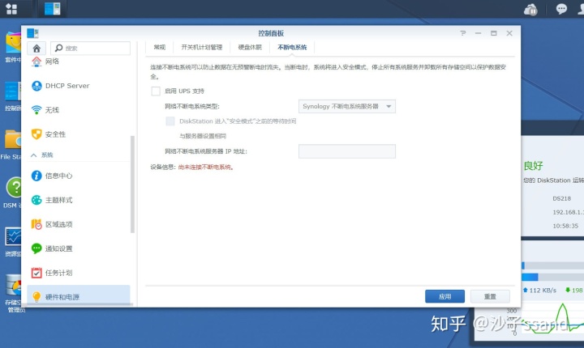
Task: Open the upload queue cloud icon
Action: (530, 10)
